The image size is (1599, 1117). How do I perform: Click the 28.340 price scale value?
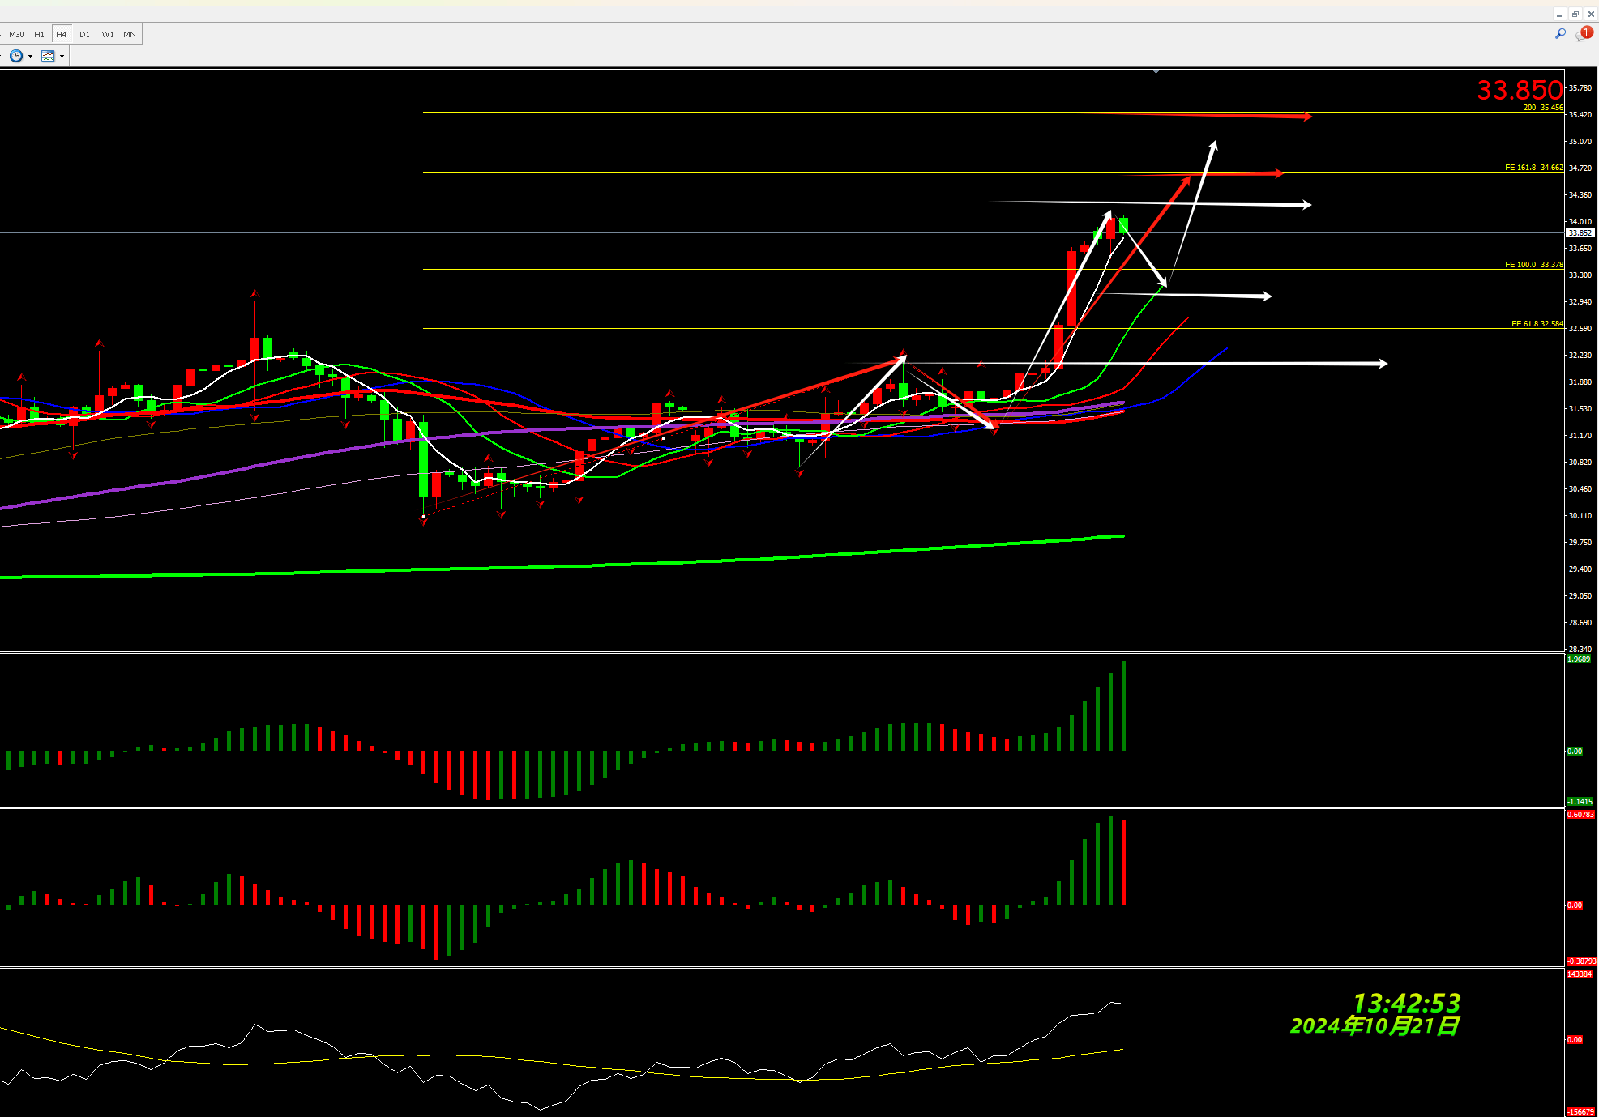click(x=1580, y=649)
